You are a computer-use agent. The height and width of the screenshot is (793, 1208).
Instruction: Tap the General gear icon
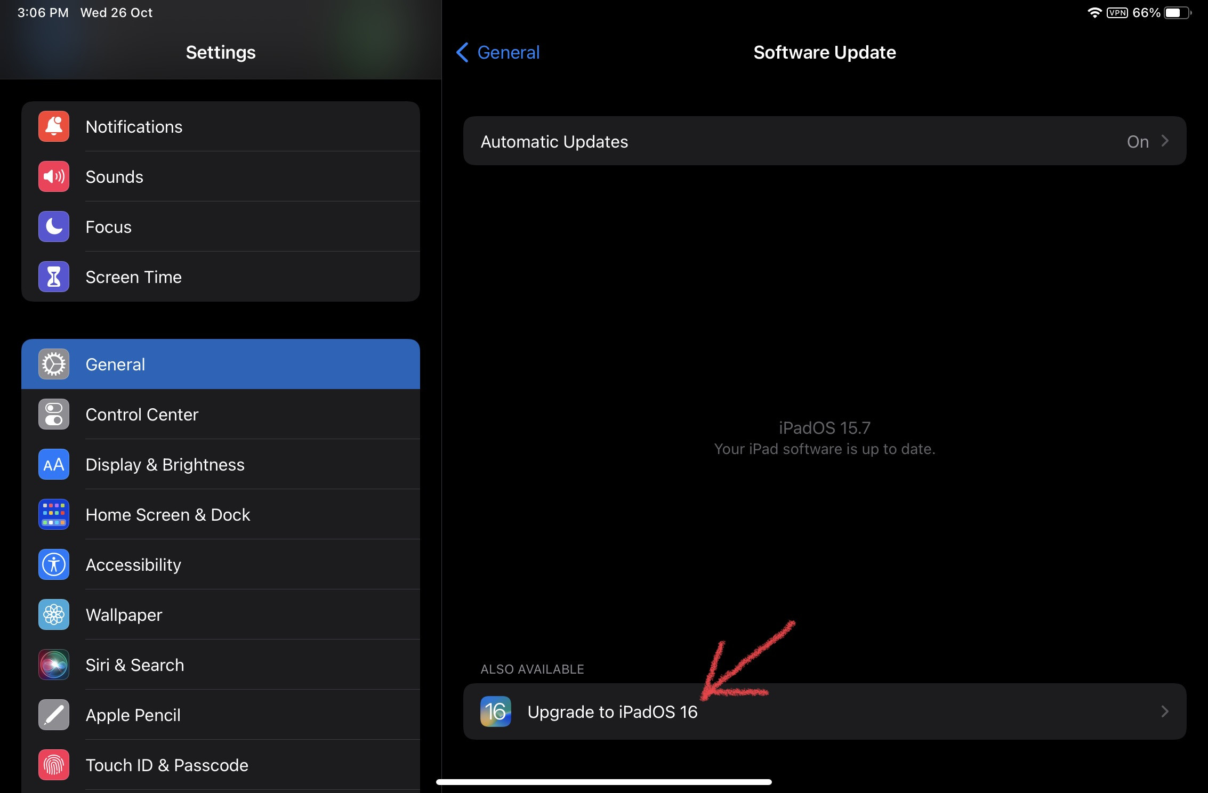click(x=54, y=364)
